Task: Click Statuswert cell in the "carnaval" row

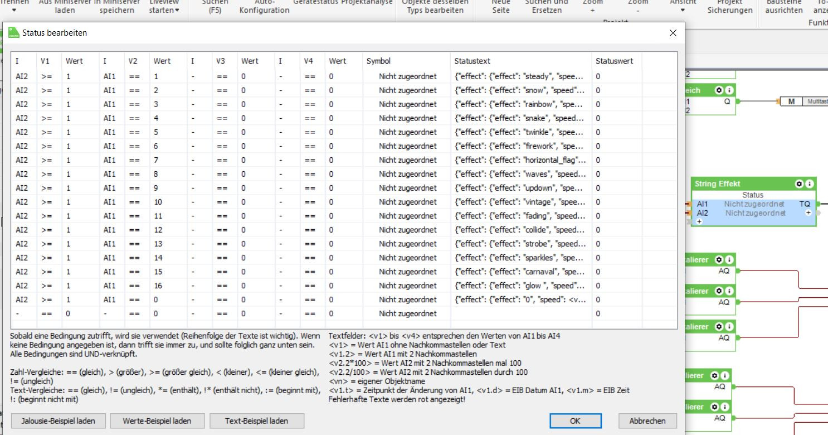Action: [x=617, y=272]
